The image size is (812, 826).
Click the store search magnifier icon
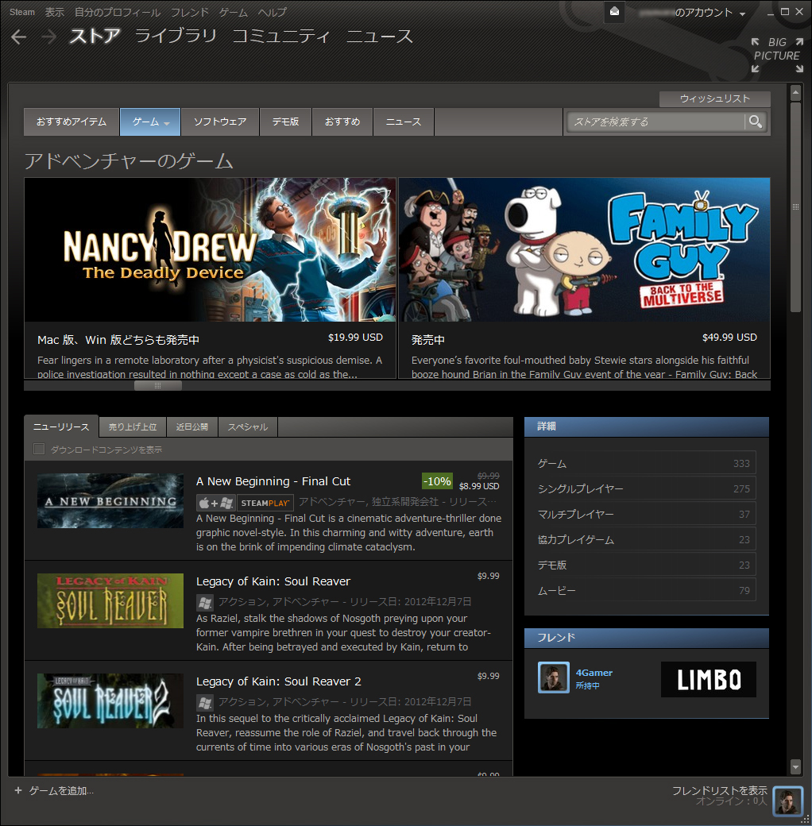pyautogui.click(x=755, y=122)
